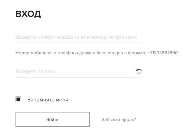Submit the form with "Войти"

(53, 119)
